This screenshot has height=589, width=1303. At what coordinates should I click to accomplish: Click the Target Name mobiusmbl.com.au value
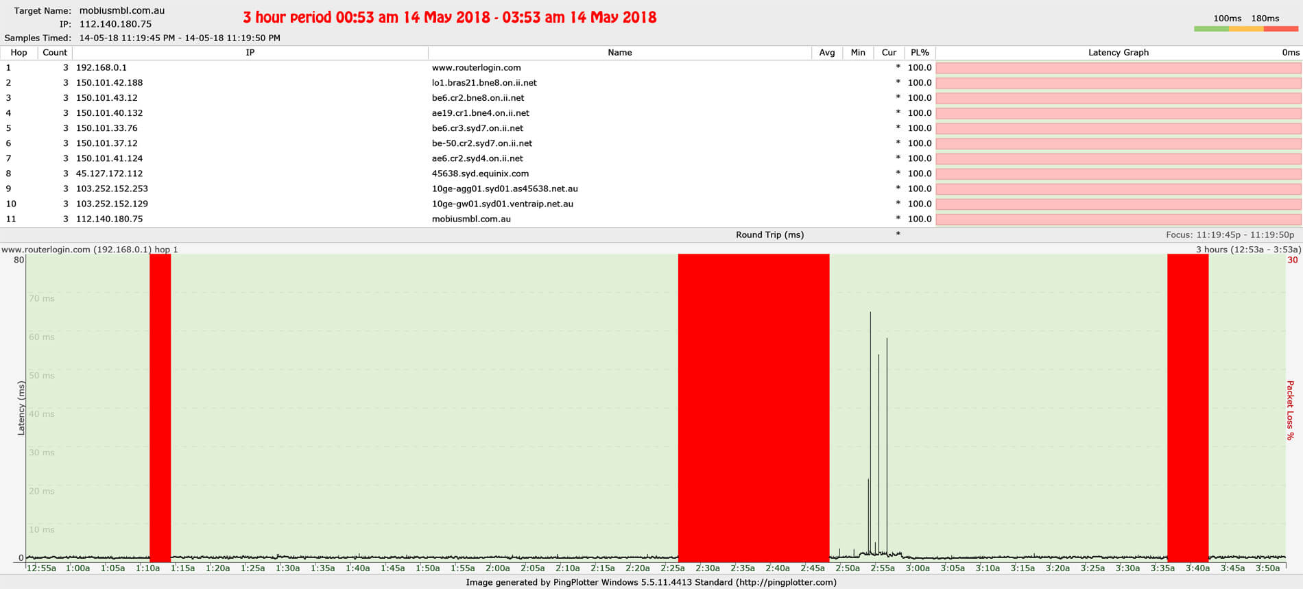(122, 11)
